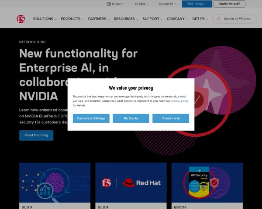Expand the GET F5 menu

tap(200, 19)
